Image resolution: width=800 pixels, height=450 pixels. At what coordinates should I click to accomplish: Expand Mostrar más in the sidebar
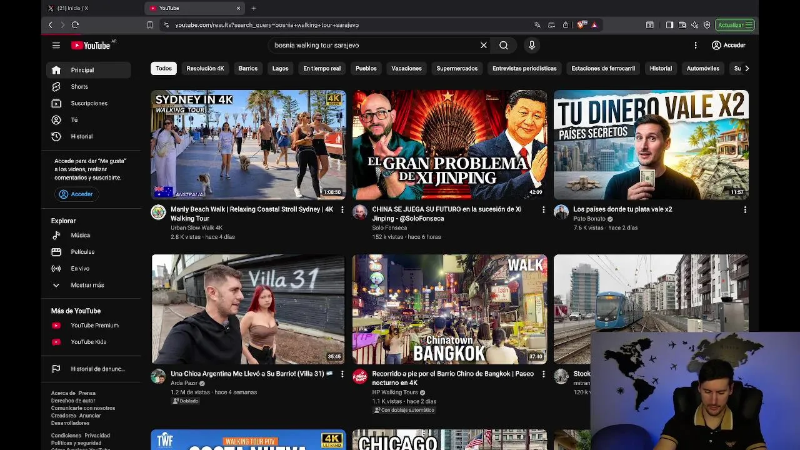88,285
